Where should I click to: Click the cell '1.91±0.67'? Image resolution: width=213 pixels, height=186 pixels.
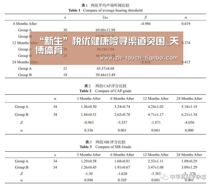click(x=122, y=167)
